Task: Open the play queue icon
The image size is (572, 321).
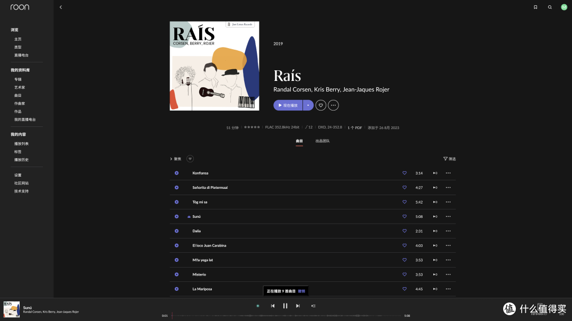Action: (314, 306)
